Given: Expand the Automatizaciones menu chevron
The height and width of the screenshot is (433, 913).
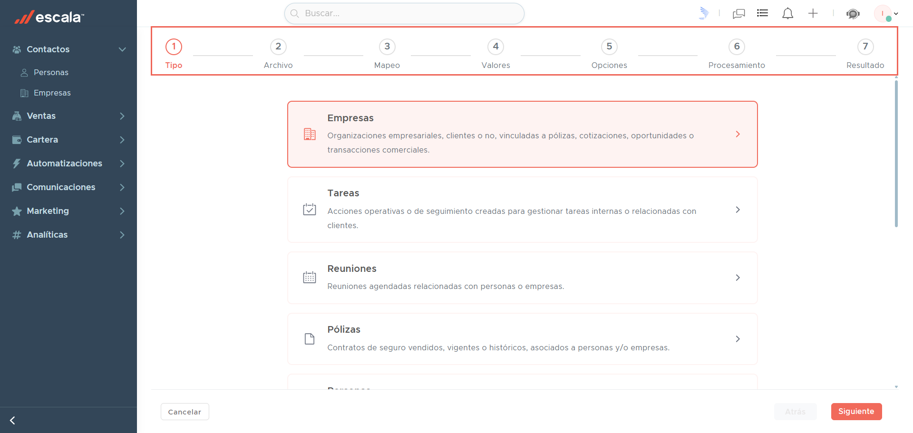Looking at the screenshot, I should 122,164.
